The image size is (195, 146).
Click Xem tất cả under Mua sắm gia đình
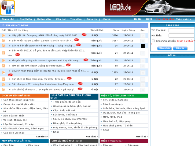pos(92,137)
